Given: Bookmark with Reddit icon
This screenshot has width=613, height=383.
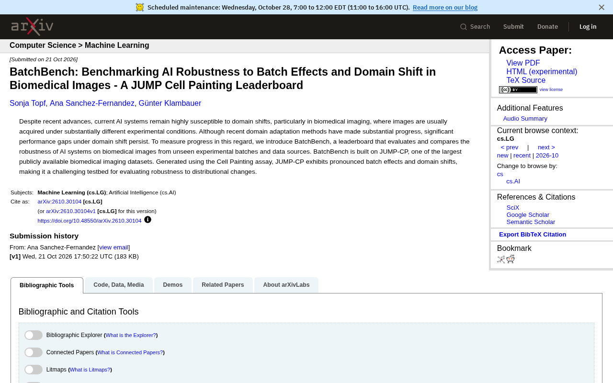Looking at the screenshot, I should [x=511, y=259].
